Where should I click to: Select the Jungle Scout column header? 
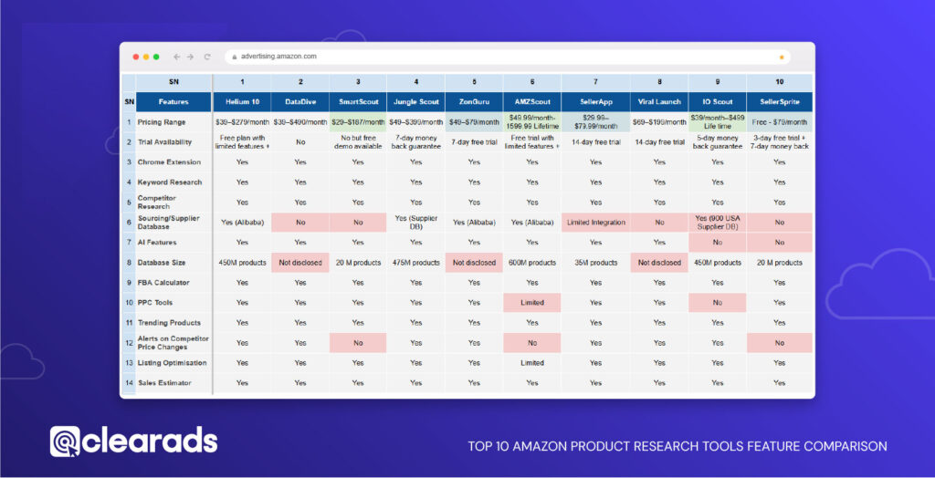415,102
